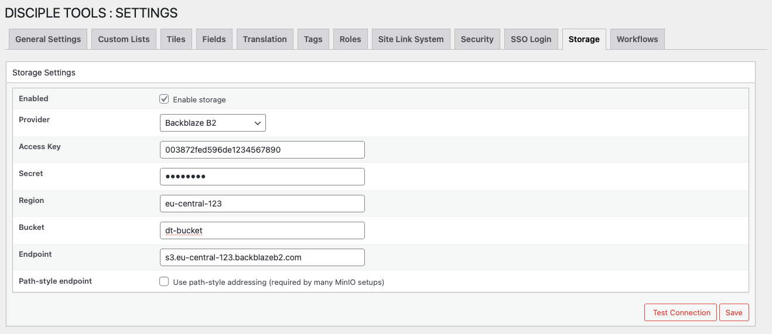
Task: Uncheck the Enable storage checkbox
Action: (164, 99)
